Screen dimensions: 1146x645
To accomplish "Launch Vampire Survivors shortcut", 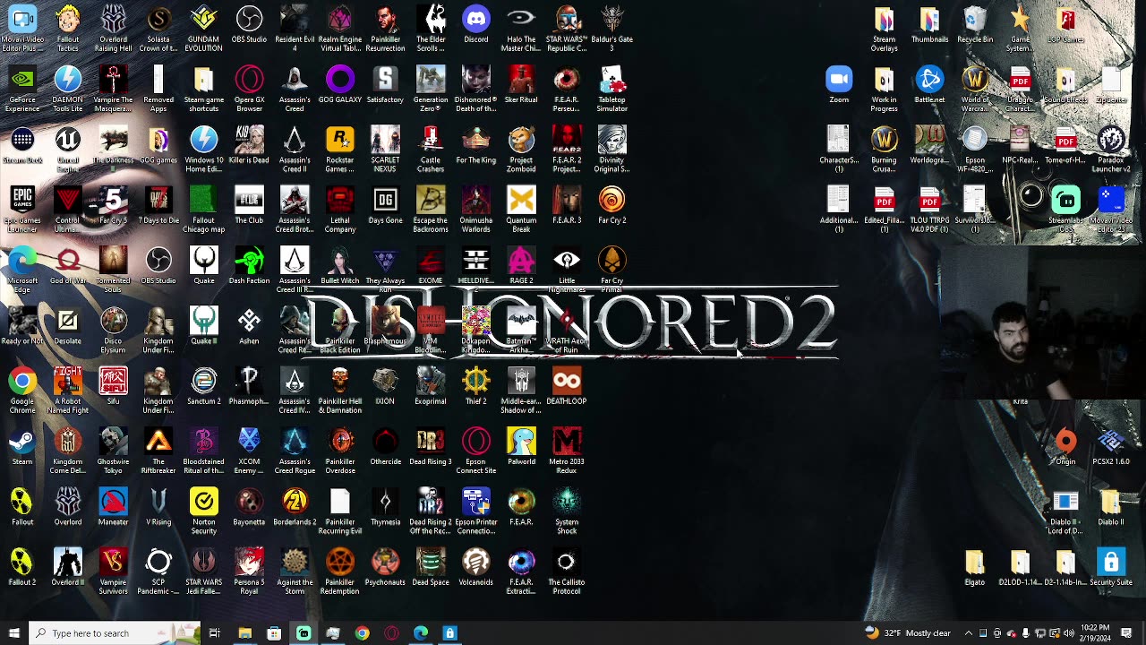I will point(113,570).
